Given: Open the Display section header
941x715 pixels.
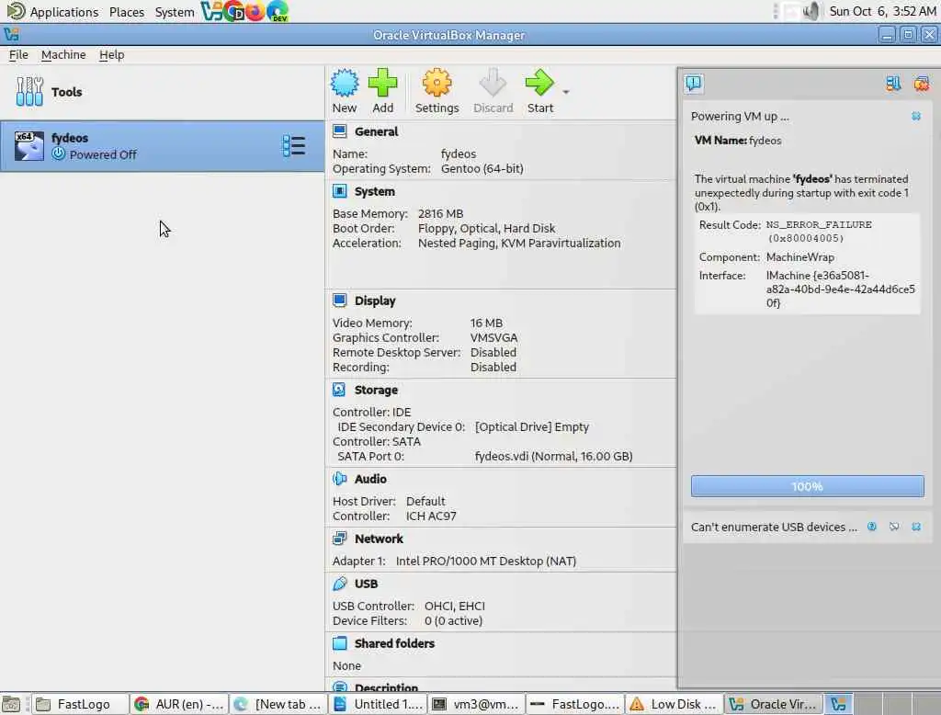Looking at the screenshot, I should coord(375,301).
